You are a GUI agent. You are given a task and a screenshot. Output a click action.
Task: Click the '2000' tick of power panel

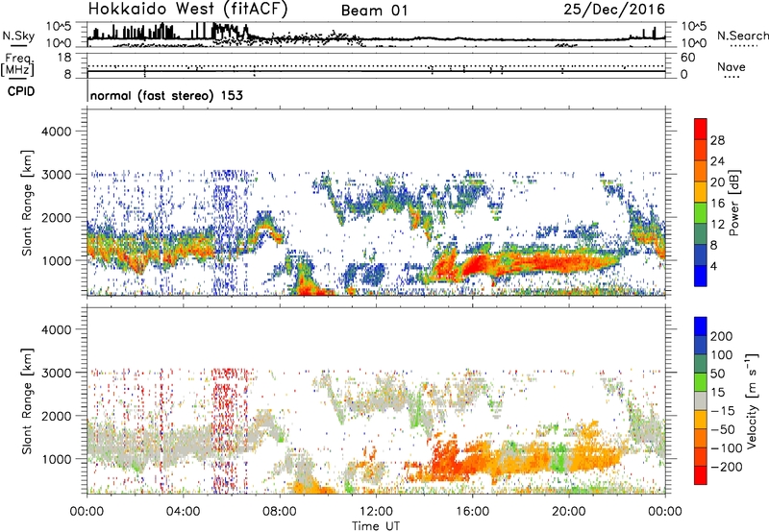tap(57, 217)
